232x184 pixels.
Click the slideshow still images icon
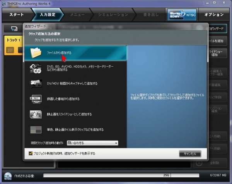(36, 114)
